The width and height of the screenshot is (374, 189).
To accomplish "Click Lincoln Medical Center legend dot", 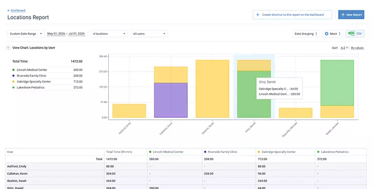I will [x=13, y=70].
